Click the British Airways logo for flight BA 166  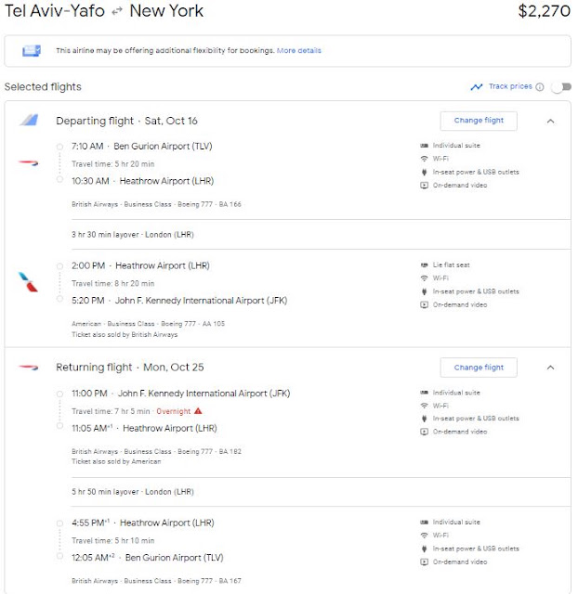29,163
